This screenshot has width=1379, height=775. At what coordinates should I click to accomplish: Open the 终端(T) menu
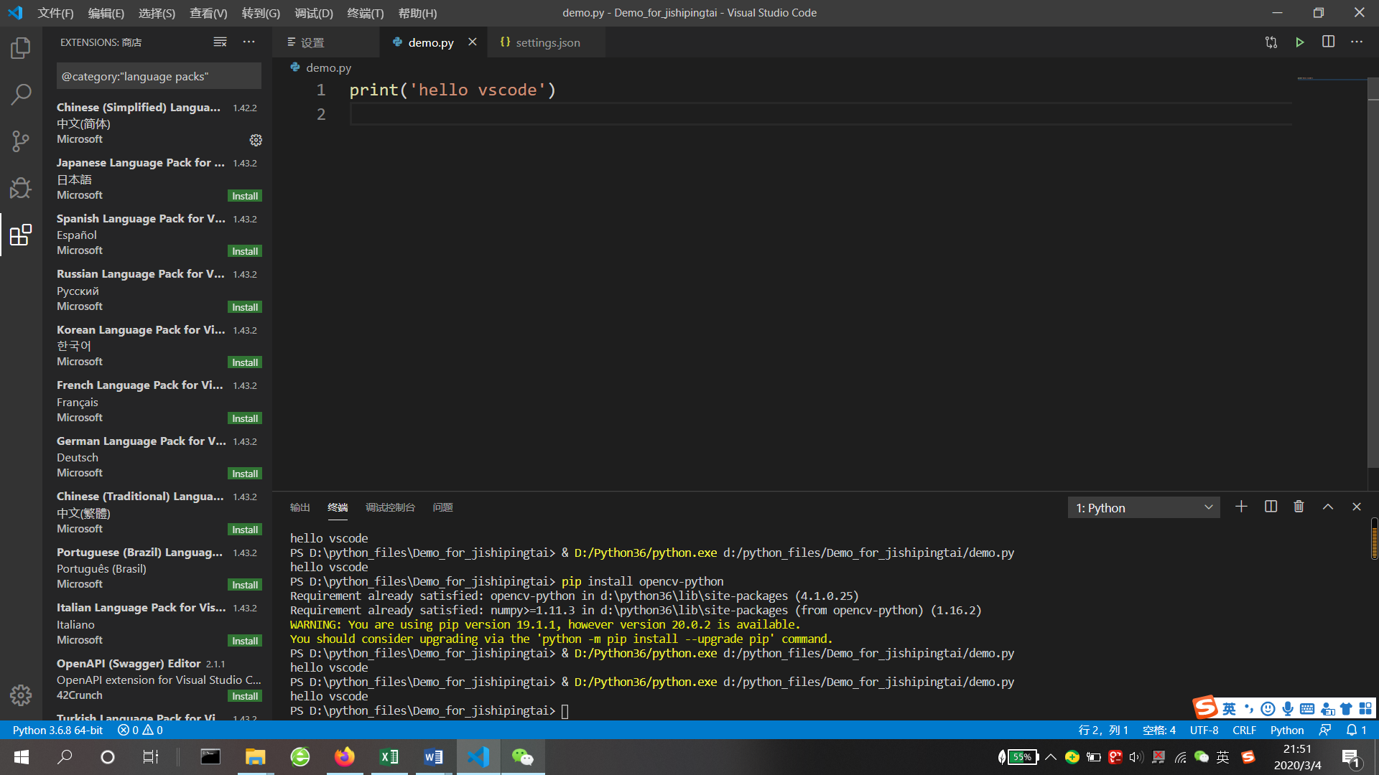365,13
